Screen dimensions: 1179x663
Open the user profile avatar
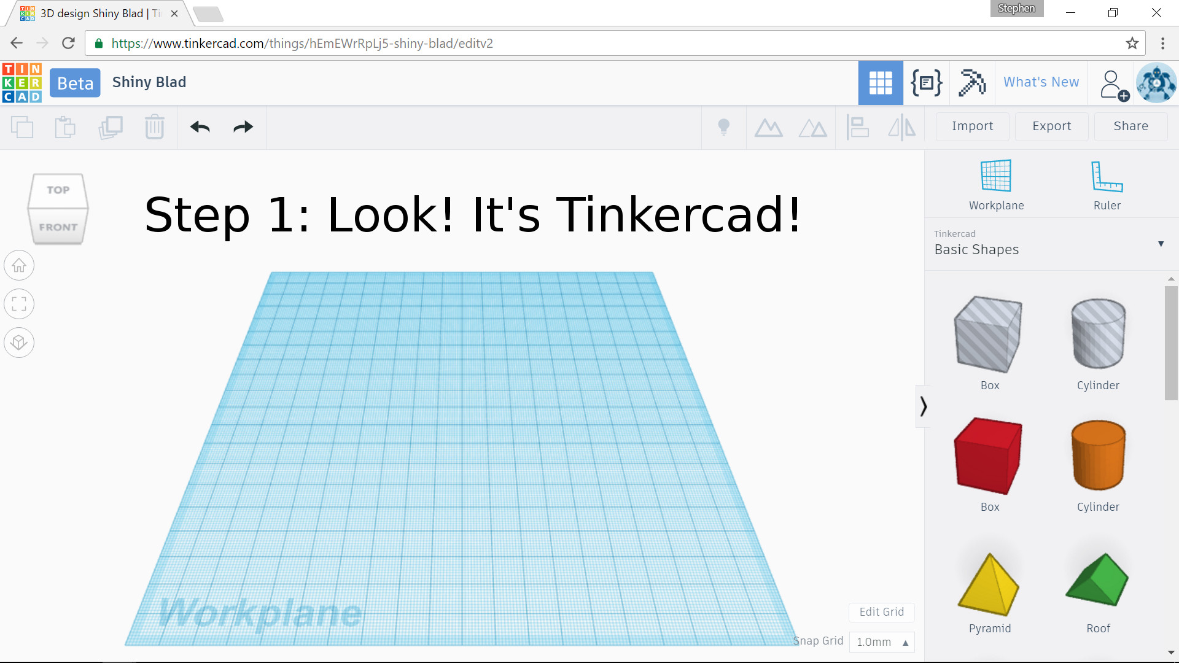[1156, 83]
